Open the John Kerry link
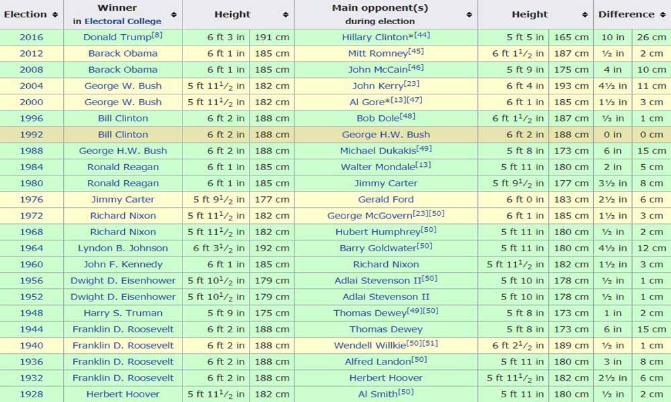This screenshot has height=402, width=671. click(x=378, y=86)
